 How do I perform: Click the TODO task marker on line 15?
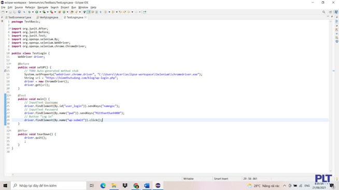[x=5, y=71]
